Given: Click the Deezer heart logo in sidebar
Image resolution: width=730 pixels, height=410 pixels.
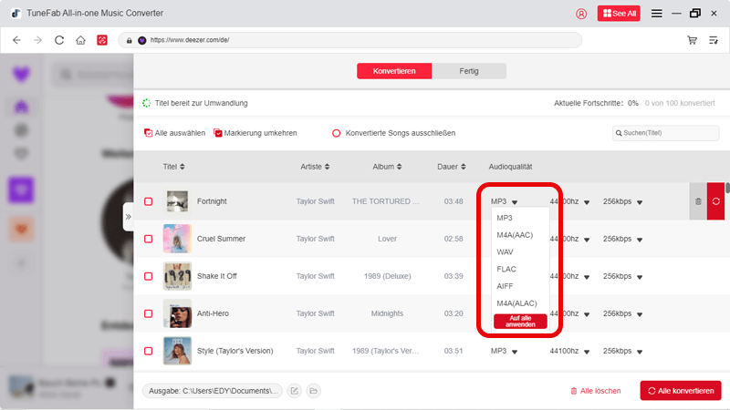Looking at the screenshot, I should coord(21,75).
